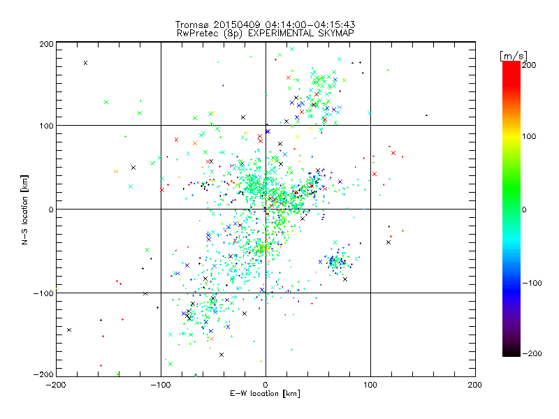559x419 pixels.
Task: Click the '[m/s]' unit label above the color bar
Action: [x=514, y=56]
